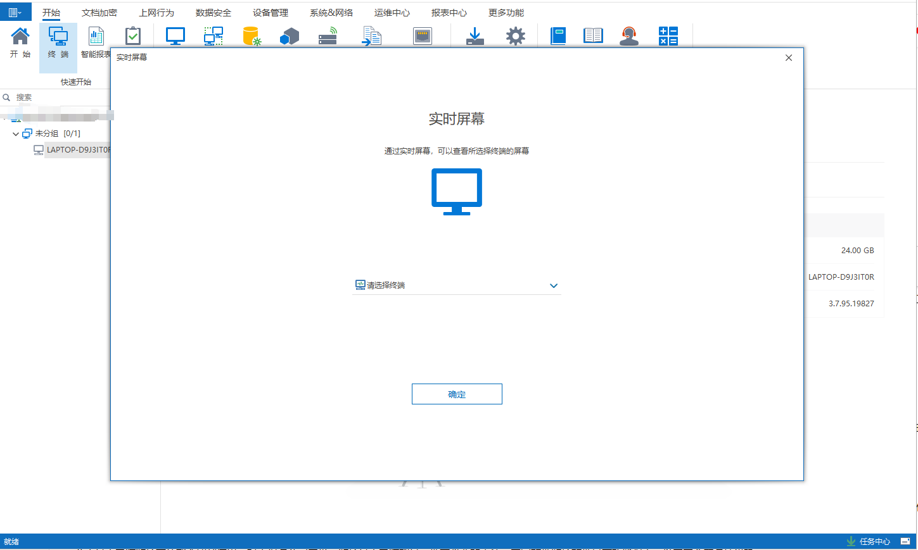Click the LAPTOP-D9J3IT0R value in the info panel

pos(841,277)
